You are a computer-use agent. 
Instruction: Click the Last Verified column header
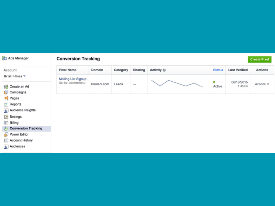point(238,70)
